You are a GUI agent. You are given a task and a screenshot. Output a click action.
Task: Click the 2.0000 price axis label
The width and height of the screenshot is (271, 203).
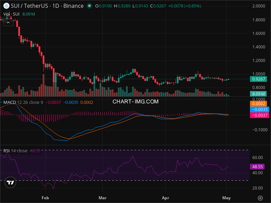point(258,6)
